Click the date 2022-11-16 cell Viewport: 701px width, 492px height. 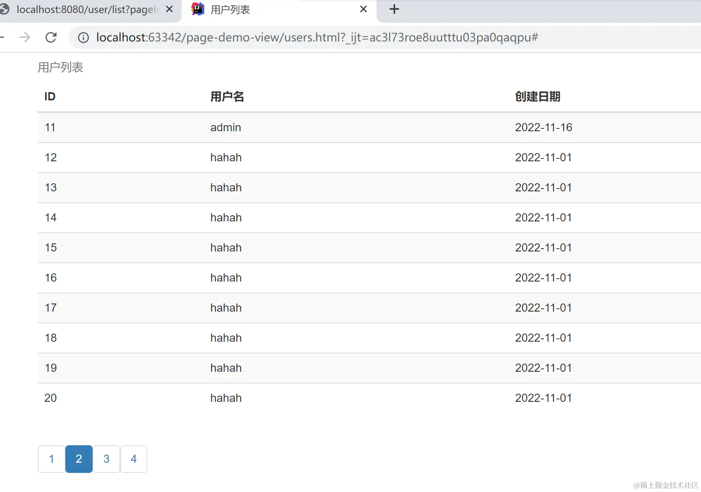(543, 128)
